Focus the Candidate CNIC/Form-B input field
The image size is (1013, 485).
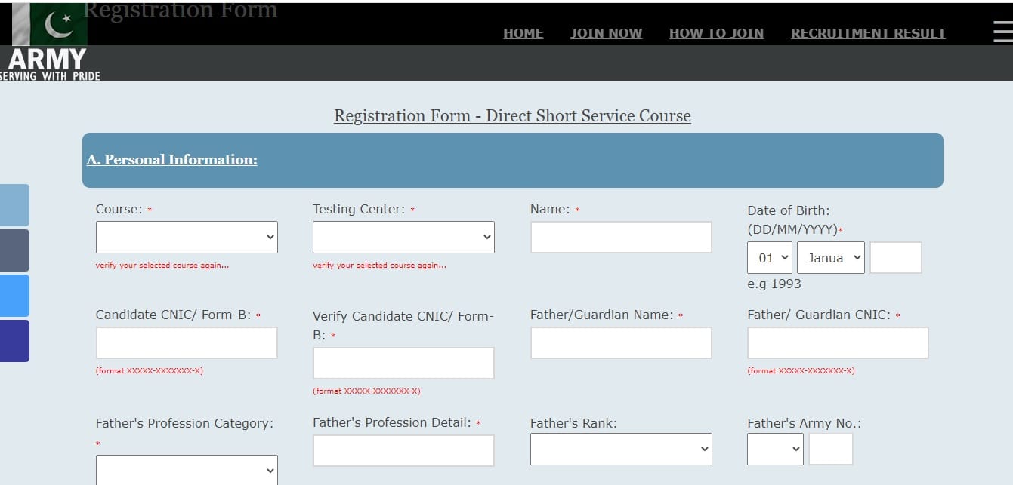point(186,342)
